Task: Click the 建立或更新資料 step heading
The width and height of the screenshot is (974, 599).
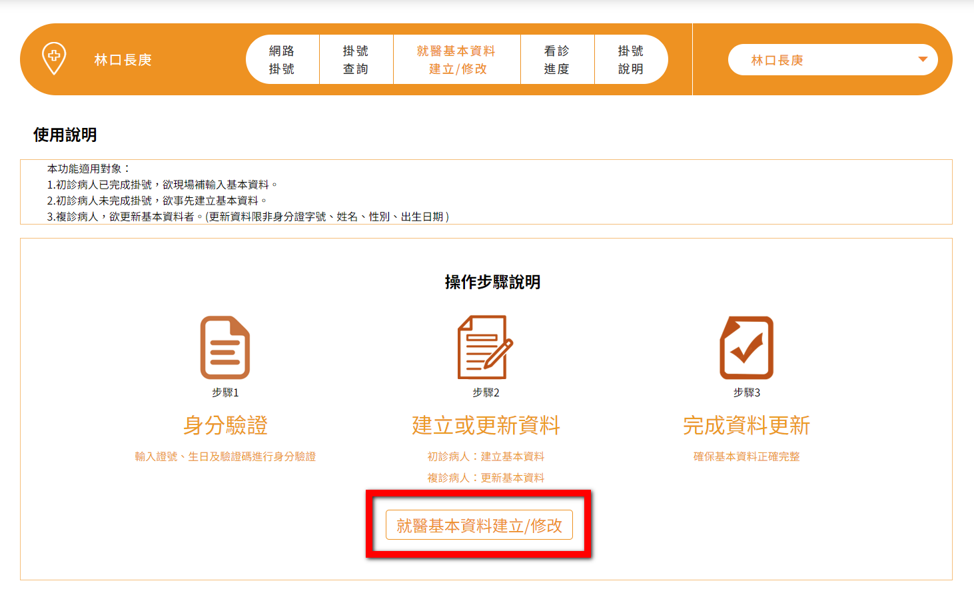Action: tap(486, 425)
